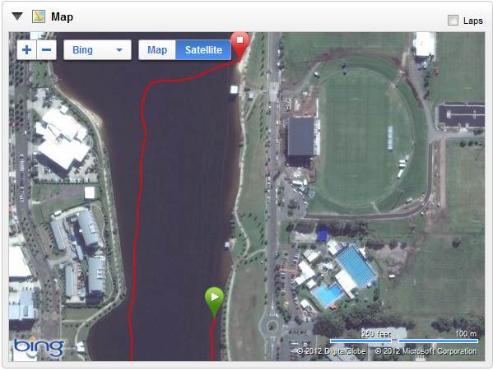Image resolution: width=493 pixels, height=371 pixels.
Task: Click the road roundabout on the satellite map
Action: [x=271, y=326]
